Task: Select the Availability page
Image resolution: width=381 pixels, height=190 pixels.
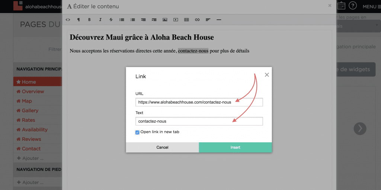Action: (x=38, y=129)
